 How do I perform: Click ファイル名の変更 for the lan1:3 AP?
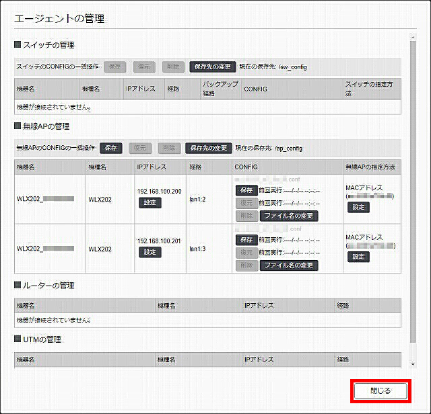click(289, 265)
